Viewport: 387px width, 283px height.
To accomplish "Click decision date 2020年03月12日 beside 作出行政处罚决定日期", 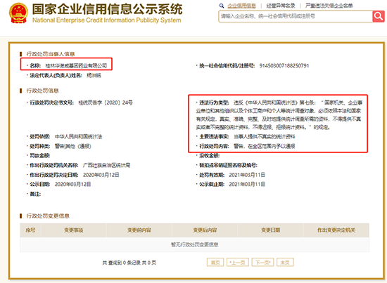I will point(101,175).
